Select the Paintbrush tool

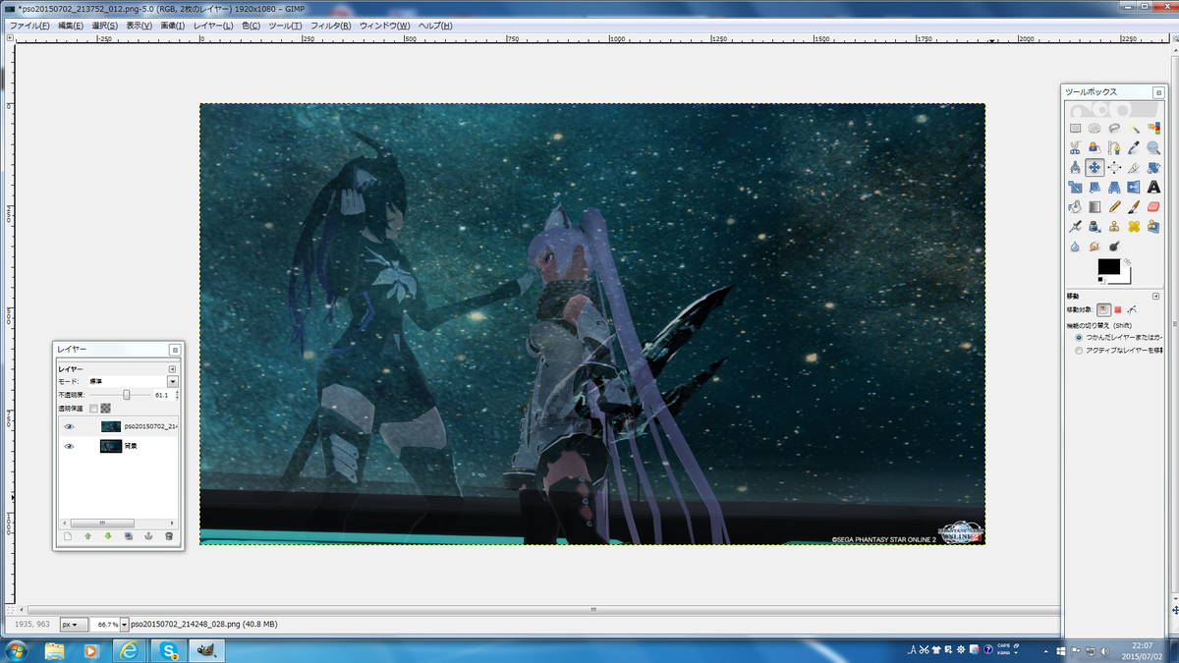tap(1134, 207)
